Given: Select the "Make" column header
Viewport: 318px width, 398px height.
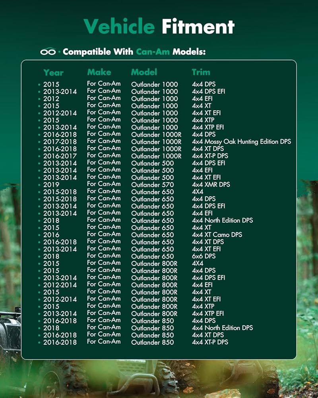Looking at the screenshot, I should click(x=99, y=72).
